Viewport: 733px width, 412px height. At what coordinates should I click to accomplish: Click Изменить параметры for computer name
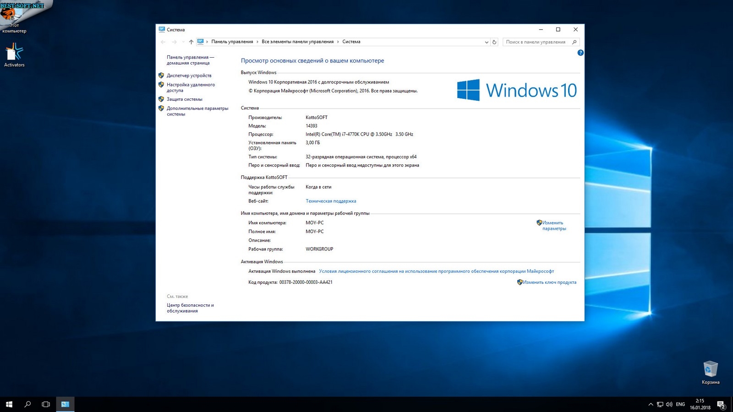tap(554, 226)
